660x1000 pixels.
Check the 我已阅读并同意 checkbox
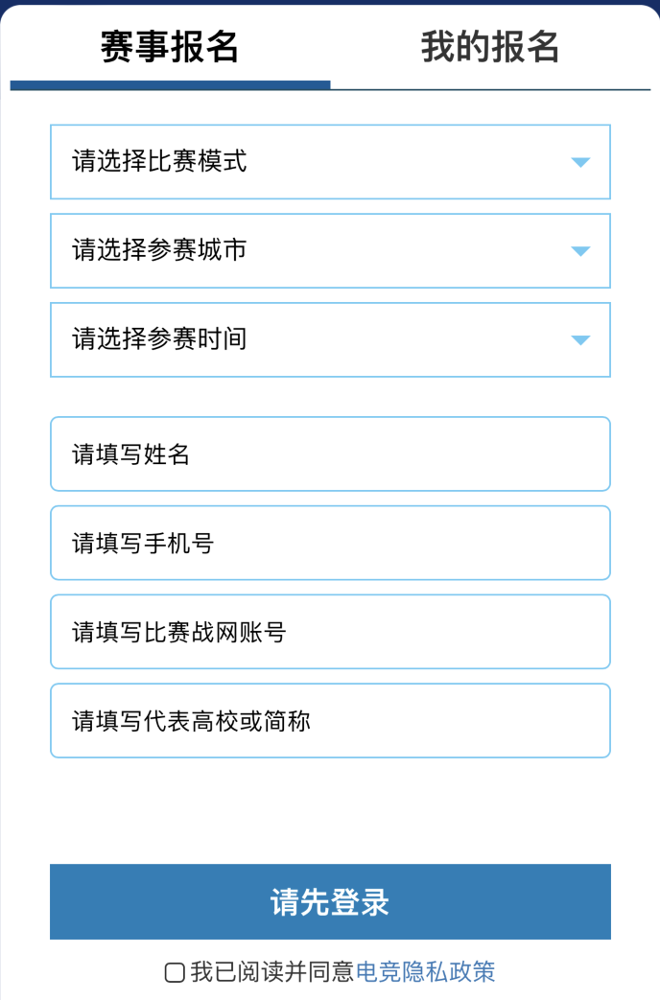coord(175,972)
